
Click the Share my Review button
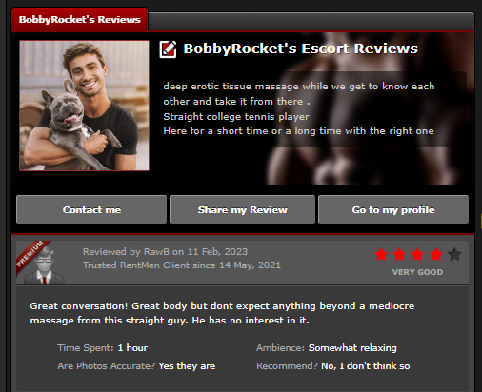242,209
